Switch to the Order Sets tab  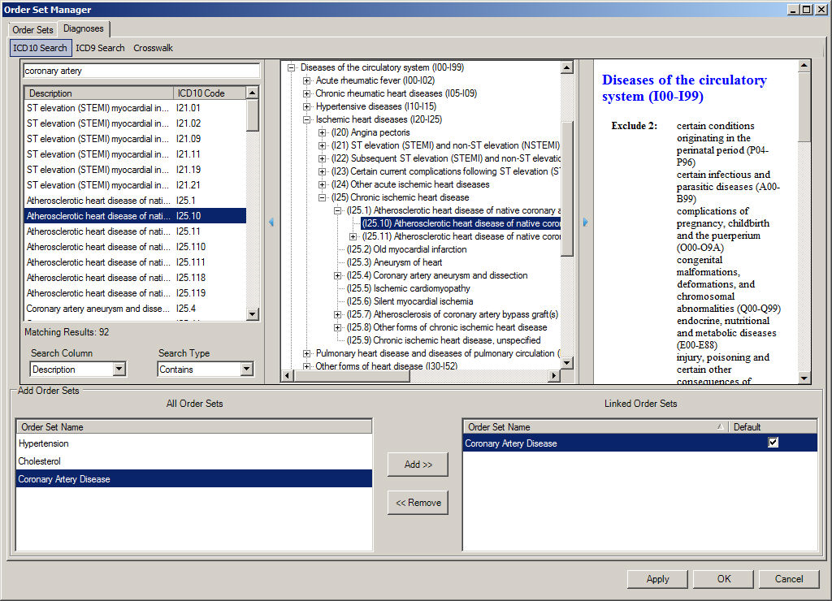tap(32, 30)
